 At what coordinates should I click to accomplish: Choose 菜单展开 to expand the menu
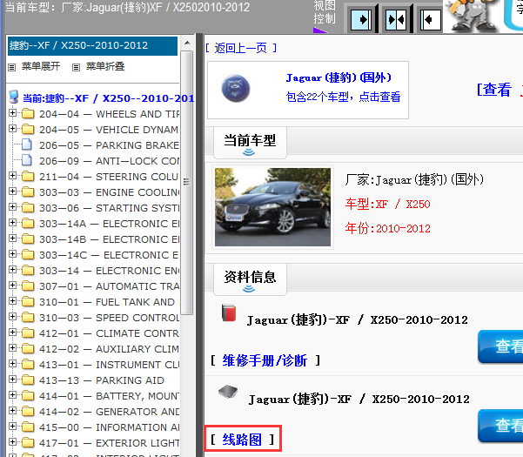tap(41, 66)
